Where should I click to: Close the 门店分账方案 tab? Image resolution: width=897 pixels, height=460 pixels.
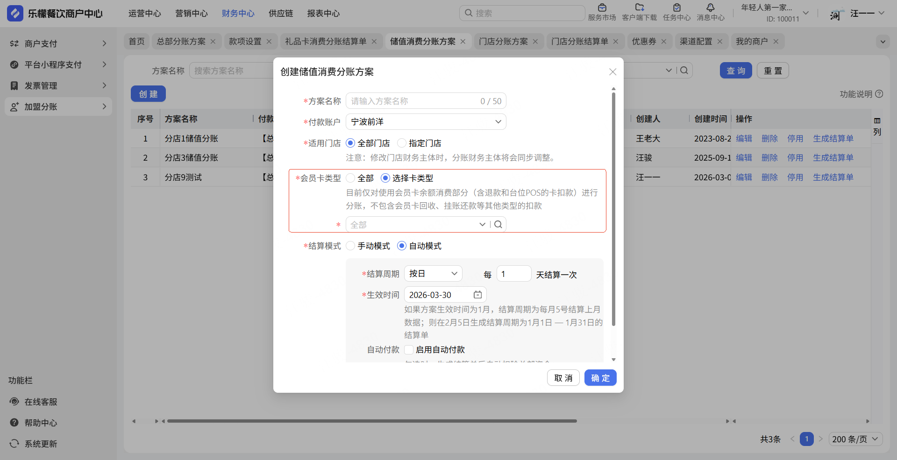coord(535,42)
